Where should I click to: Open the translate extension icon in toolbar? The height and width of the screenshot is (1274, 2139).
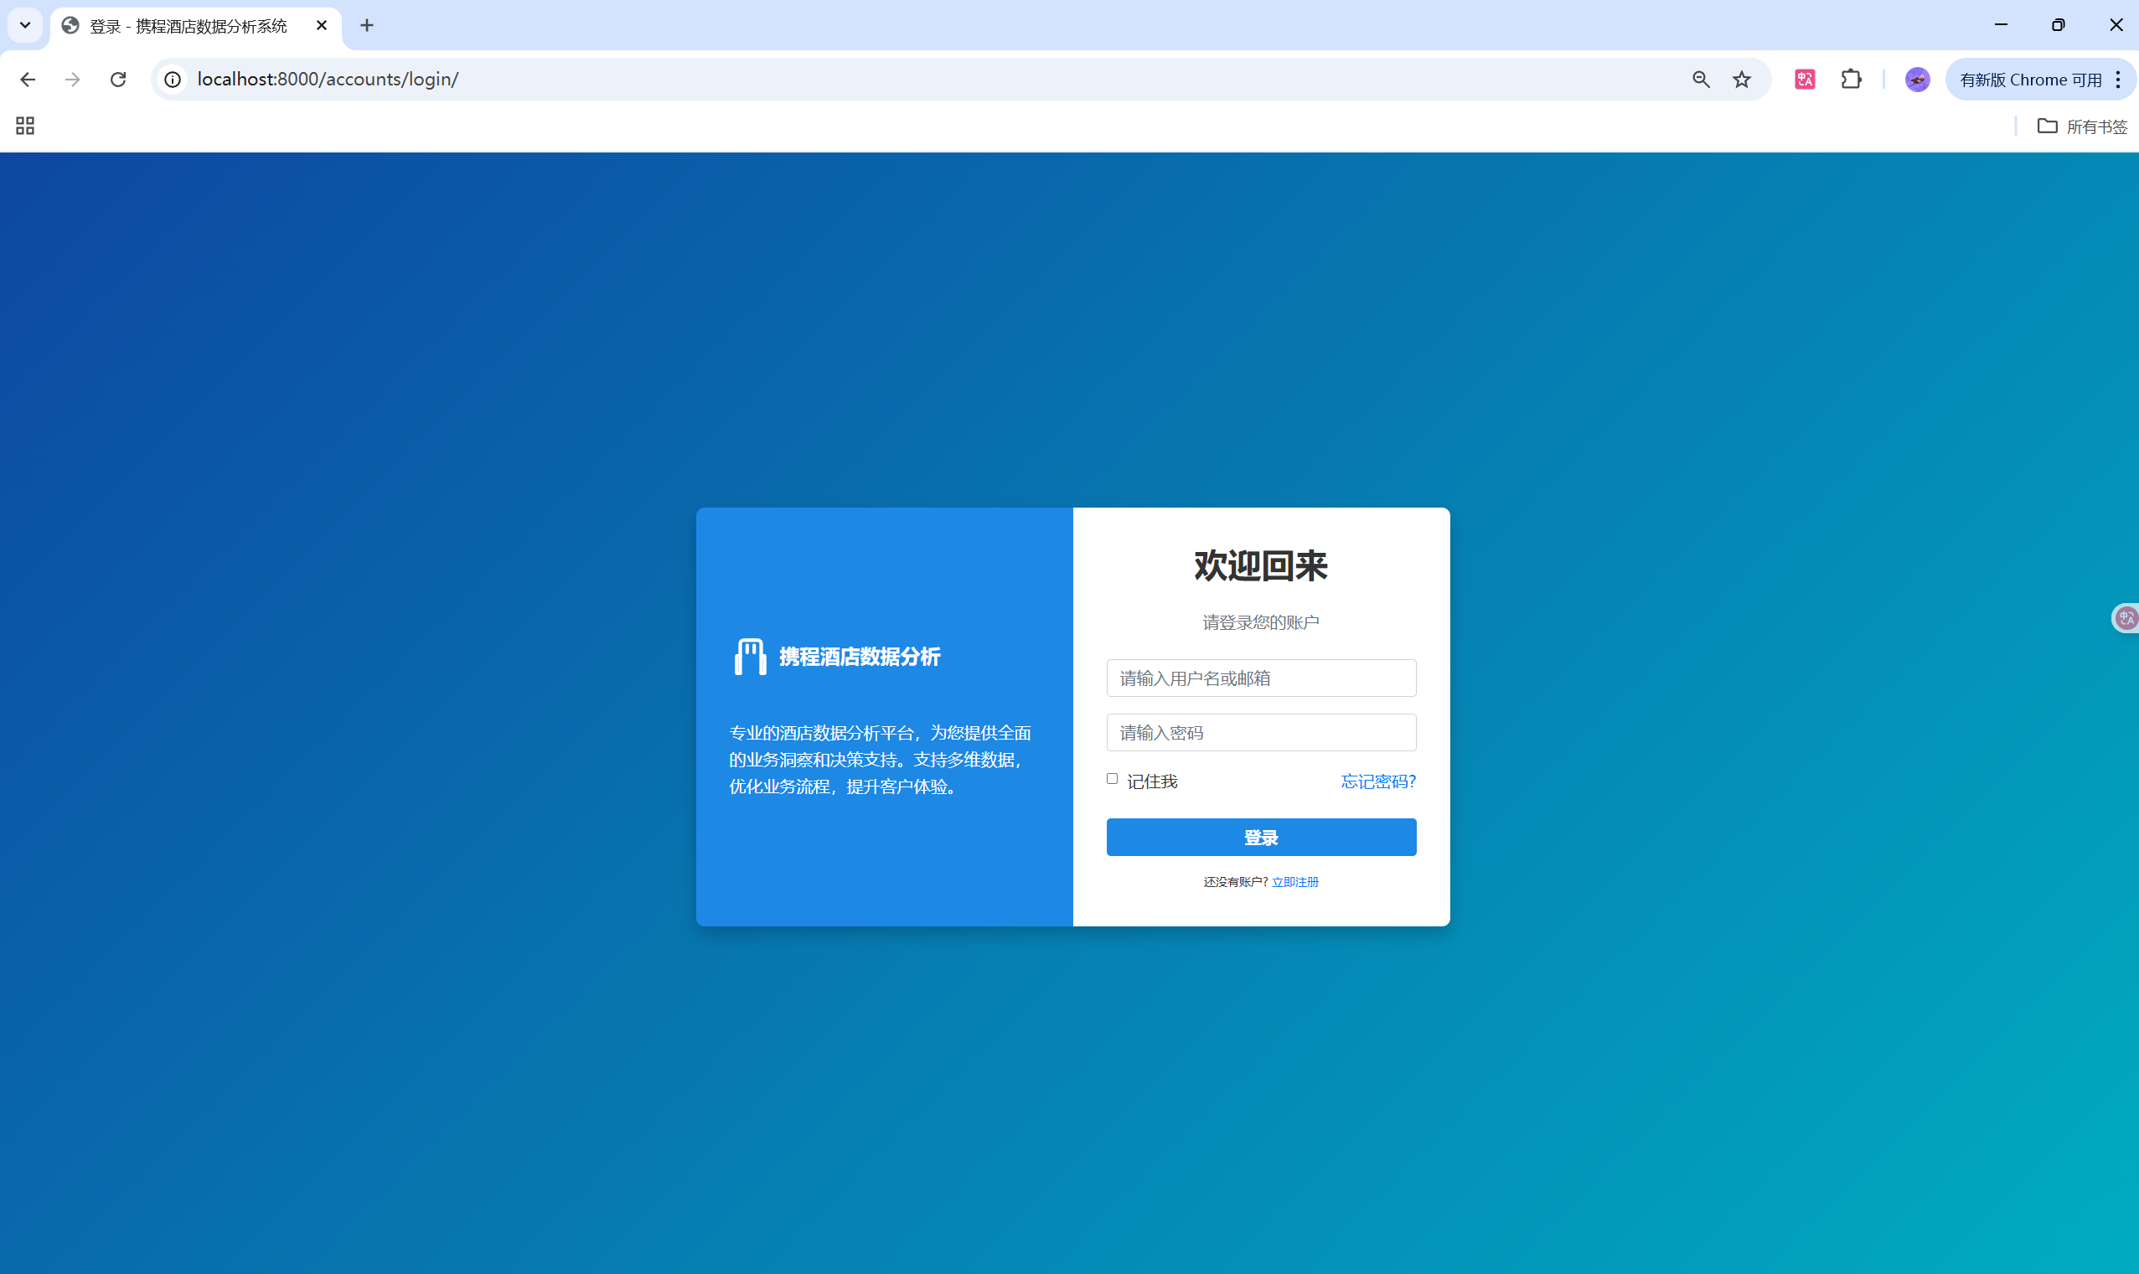[x=1804, y=80]
